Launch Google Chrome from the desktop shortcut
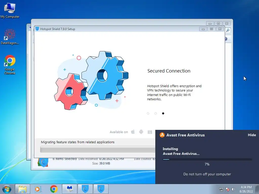The image size is (259, 194). [10, 65]
